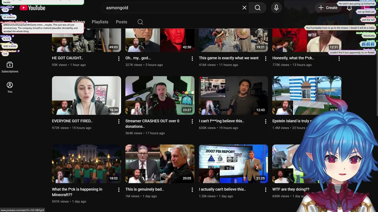378x212 pixels.
Task: Open options for I can't f***ing believe this..
Action: pyautogui.click(x=265, y=121)
